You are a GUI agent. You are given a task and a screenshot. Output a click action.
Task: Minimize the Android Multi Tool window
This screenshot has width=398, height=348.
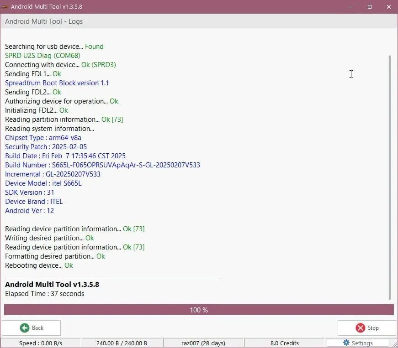[x=350, y=7]
